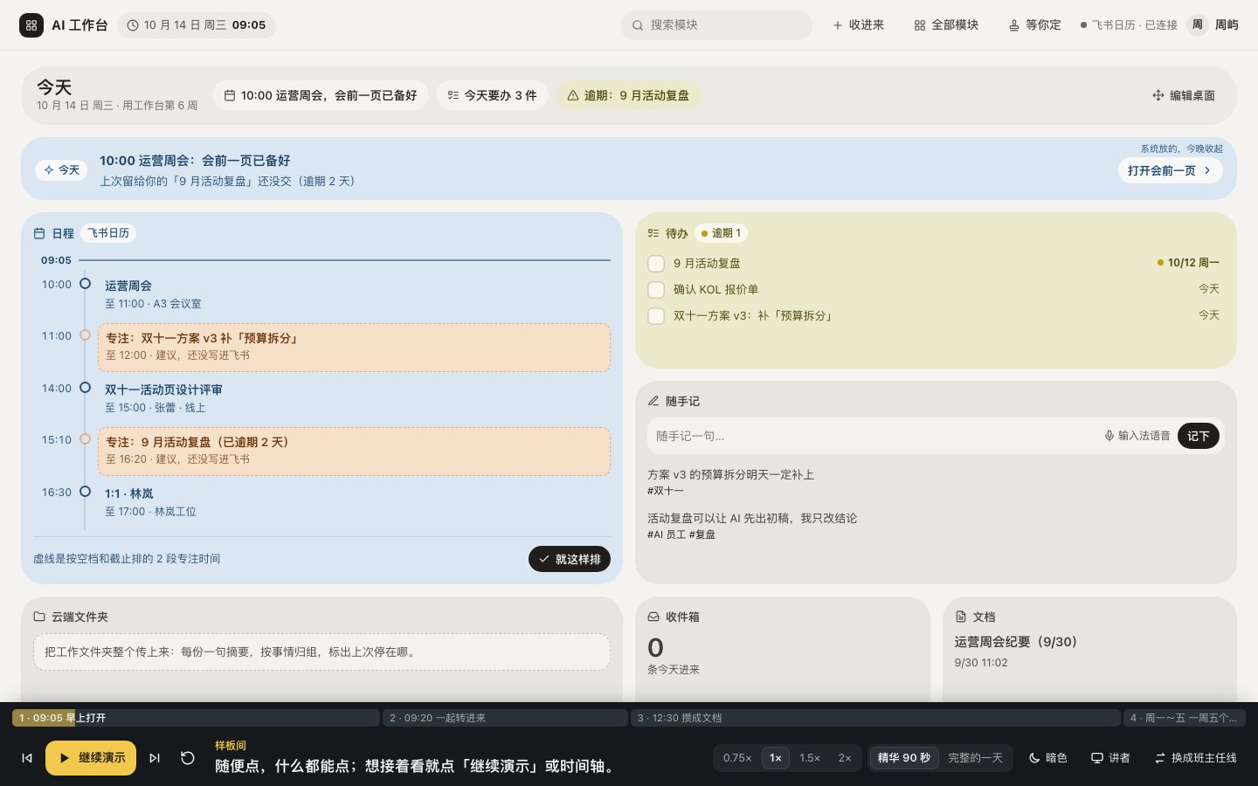Select the 专注：双十一方案 v3 suggested block
Image resolution: width=1258 pixels, height=786 pixels.
coord(354,347)
